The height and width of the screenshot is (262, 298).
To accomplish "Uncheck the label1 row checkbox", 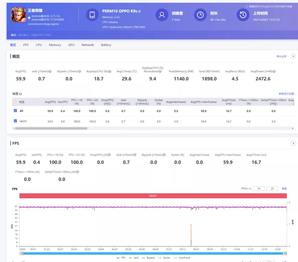I will coord(15,121).
